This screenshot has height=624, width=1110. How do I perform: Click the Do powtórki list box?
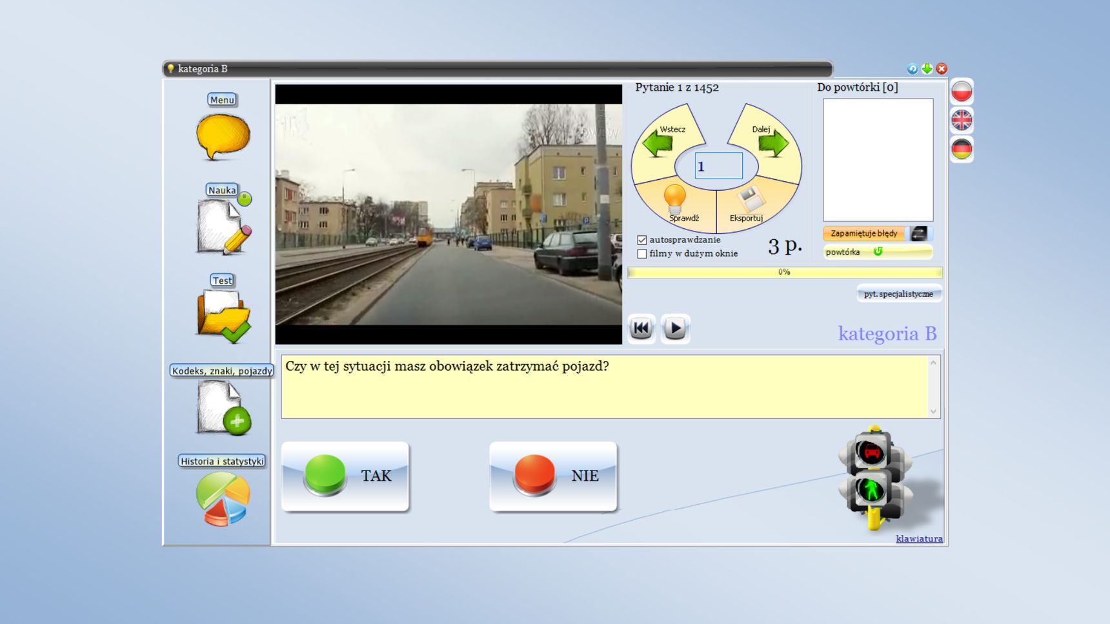click(878, 160)
